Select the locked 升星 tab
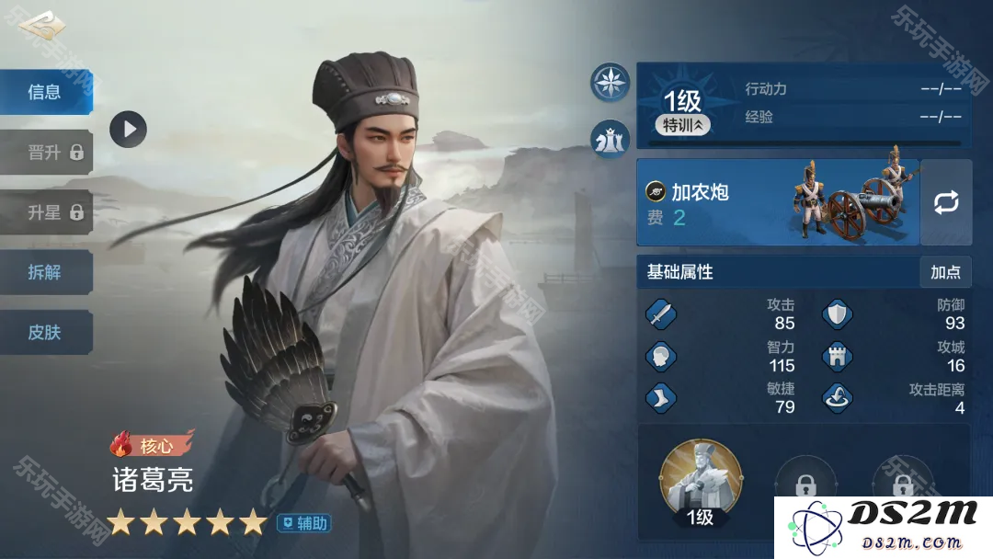The height and width of the screenshot is (559, 993). tap(46, 212)
